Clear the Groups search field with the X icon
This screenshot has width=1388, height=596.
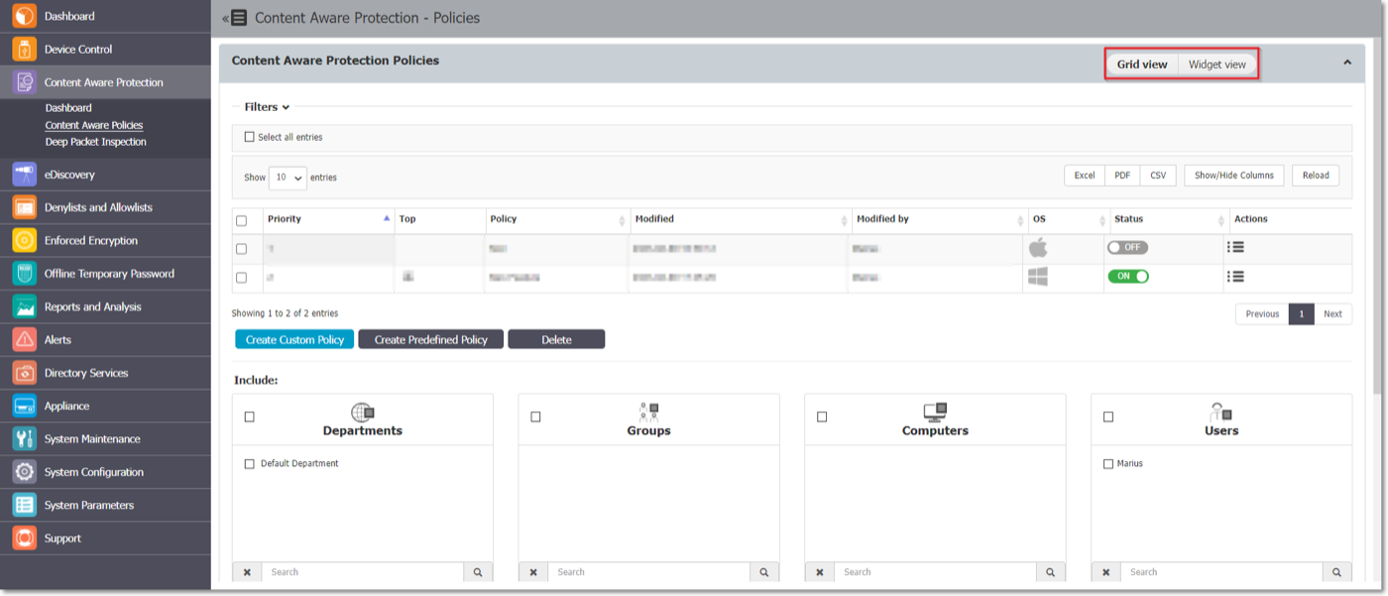pos(533,572)
